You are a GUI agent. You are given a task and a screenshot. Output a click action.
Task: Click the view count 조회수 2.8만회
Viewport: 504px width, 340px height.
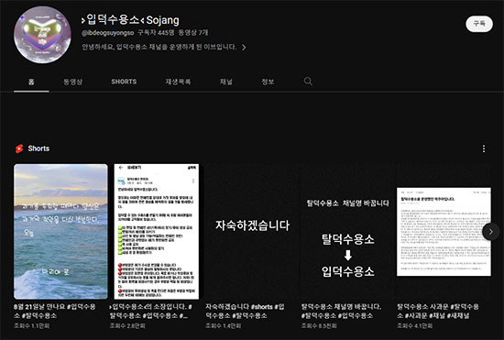pyautogui.click(x=127, y=326)
